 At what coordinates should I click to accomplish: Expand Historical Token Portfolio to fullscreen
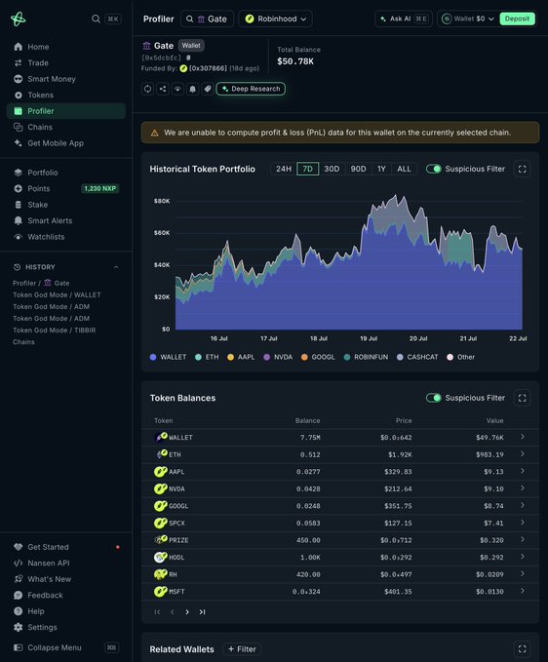523,169
